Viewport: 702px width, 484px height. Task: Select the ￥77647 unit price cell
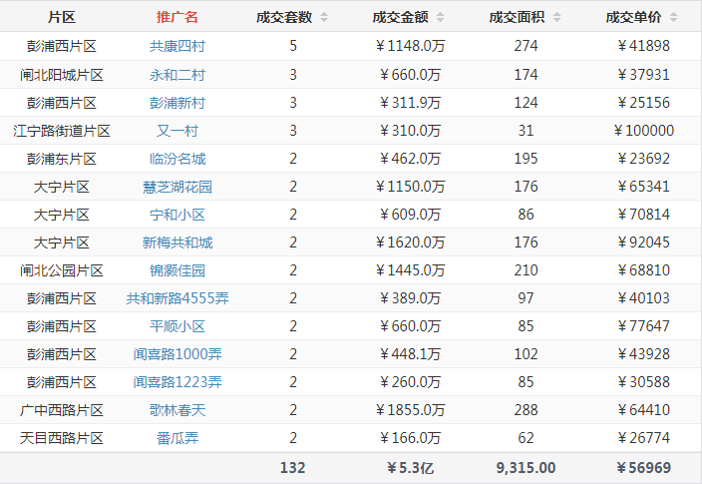pos(644,326)
